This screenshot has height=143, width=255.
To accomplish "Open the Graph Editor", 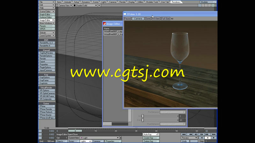I will 47,15.
